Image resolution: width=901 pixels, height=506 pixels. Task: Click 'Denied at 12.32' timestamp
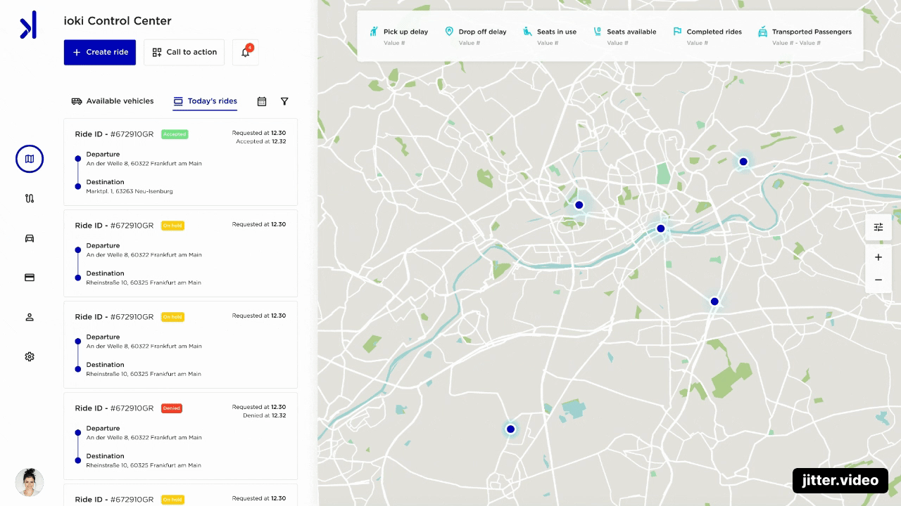point(264,415)
